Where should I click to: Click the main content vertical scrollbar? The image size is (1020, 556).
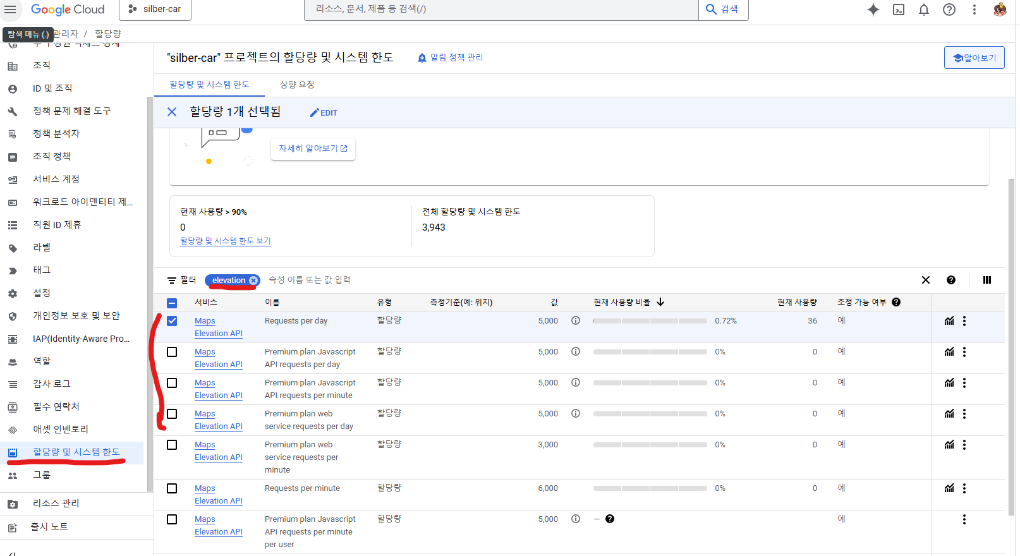1011,347
